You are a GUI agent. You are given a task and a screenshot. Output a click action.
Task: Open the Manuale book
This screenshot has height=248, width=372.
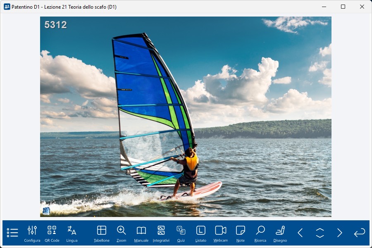click(141, 233)
